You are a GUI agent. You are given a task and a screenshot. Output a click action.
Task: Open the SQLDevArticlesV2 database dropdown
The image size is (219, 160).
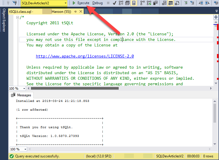pyautogui.click(x=66, y=3)
